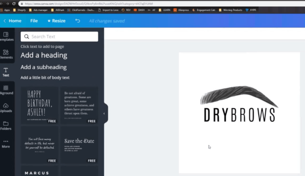The width and height of the screenshot is (305, 176).
Task: Select the DRYBROWS text on canvas
Action: [x=239, y=115]
